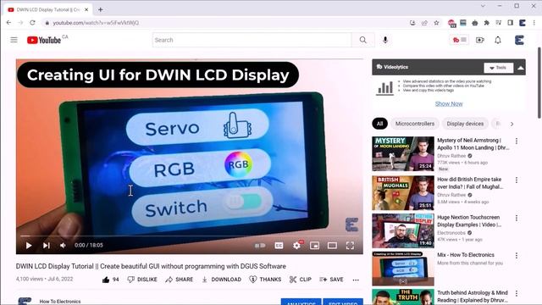Screen dimensions: 542x305
Task: Open the account avatar menu
Action: click(519, 40)
